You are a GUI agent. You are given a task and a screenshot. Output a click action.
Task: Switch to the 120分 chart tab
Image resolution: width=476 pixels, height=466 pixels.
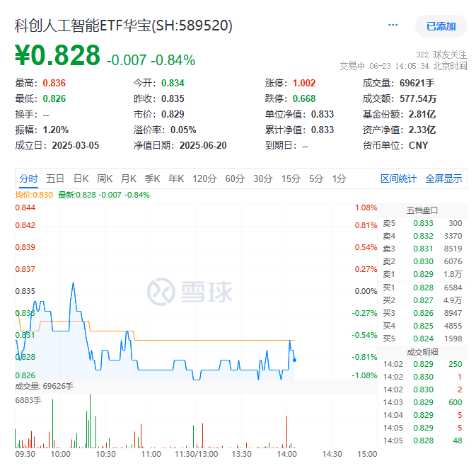(x=204, y=178)
